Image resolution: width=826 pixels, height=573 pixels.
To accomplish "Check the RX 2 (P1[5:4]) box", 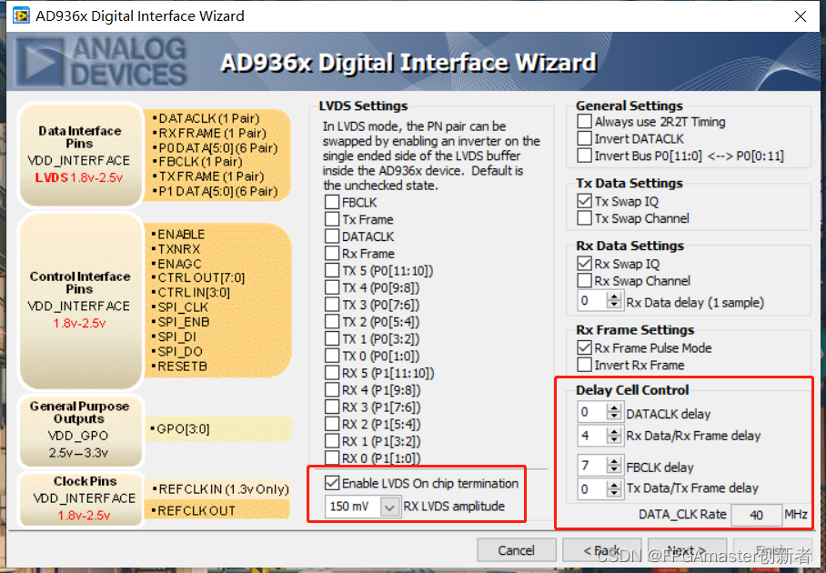I will point(332,424).
